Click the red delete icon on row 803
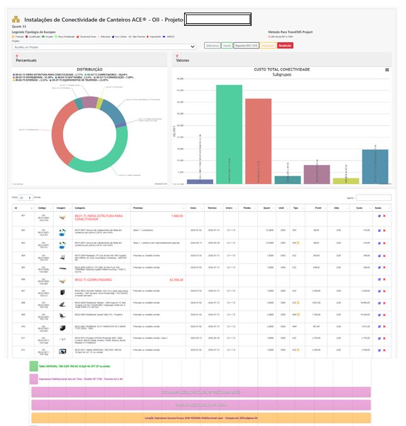The height and width of the screenshot is (426, 406). click(385, 244)
